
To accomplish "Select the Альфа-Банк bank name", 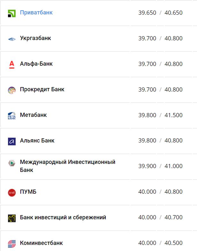I will click(x=36, y=64).
